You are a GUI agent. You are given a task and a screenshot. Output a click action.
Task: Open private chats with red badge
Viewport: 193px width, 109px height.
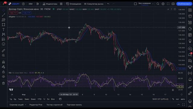coord(190,54)
